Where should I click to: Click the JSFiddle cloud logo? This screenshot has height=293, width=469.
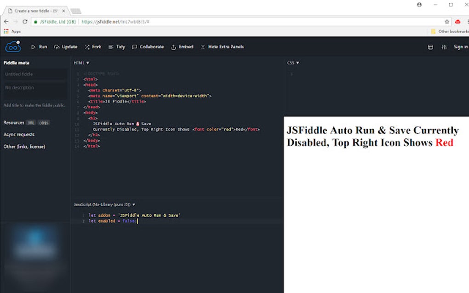pos(13,46)
